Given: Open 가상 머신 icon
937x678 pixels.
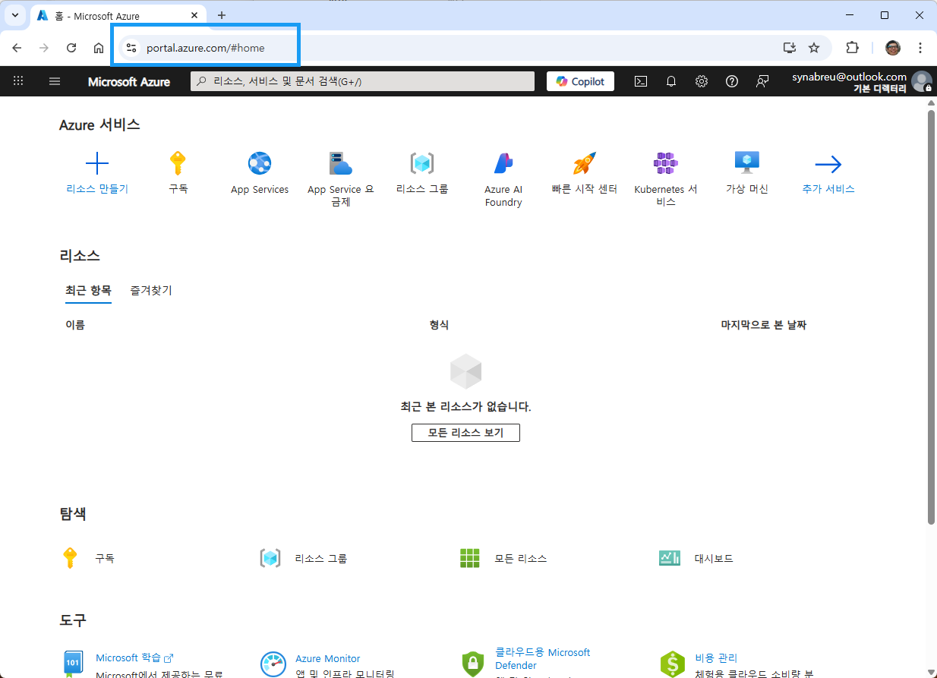Looking at the screenshot, I should (x=747, y=162).
